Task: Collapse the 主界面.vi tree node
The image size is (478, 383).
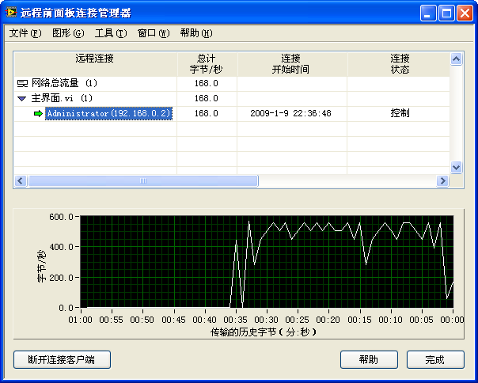Action: (21, 99)
